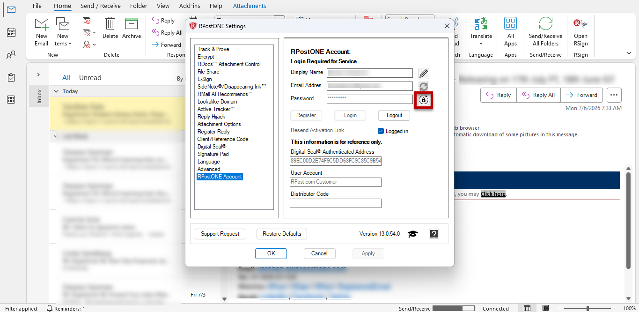This screenshot has height=312, width=639.
Task: Click the Resend Activation Link
Action: (x=317, y=130)
